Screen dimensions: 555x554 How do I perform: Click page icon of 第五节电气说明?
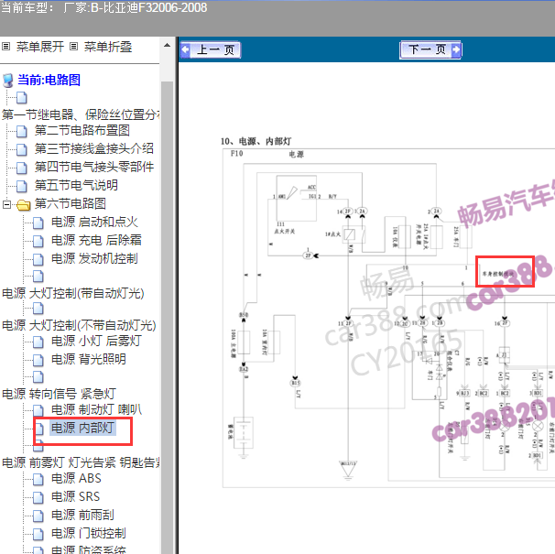[x=22, y=186]
